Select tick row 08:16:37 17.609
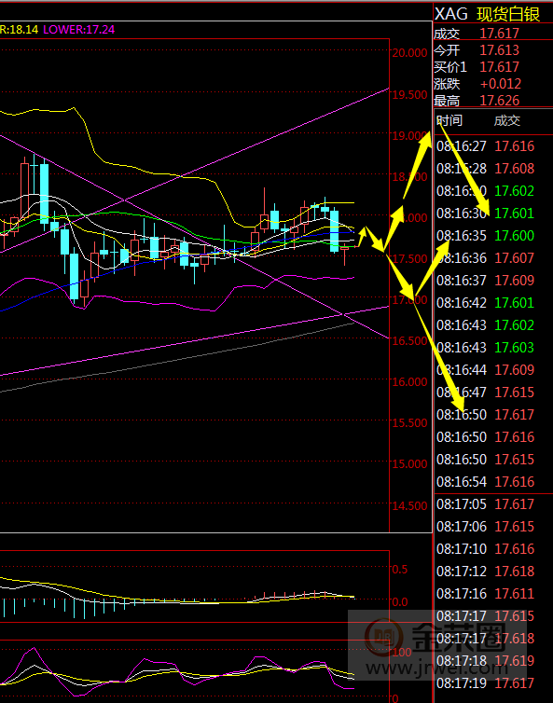This screenshot has width=553, height=703. click(493, 281)
